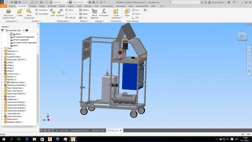Switch to the My Home document tab
The width and height of the screenshot is (252, 142).
tap(64, 131)
